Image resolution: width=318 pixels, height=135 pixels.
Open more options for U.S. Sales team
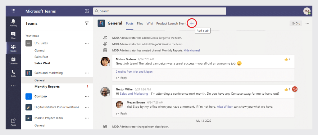coord(87,43)
